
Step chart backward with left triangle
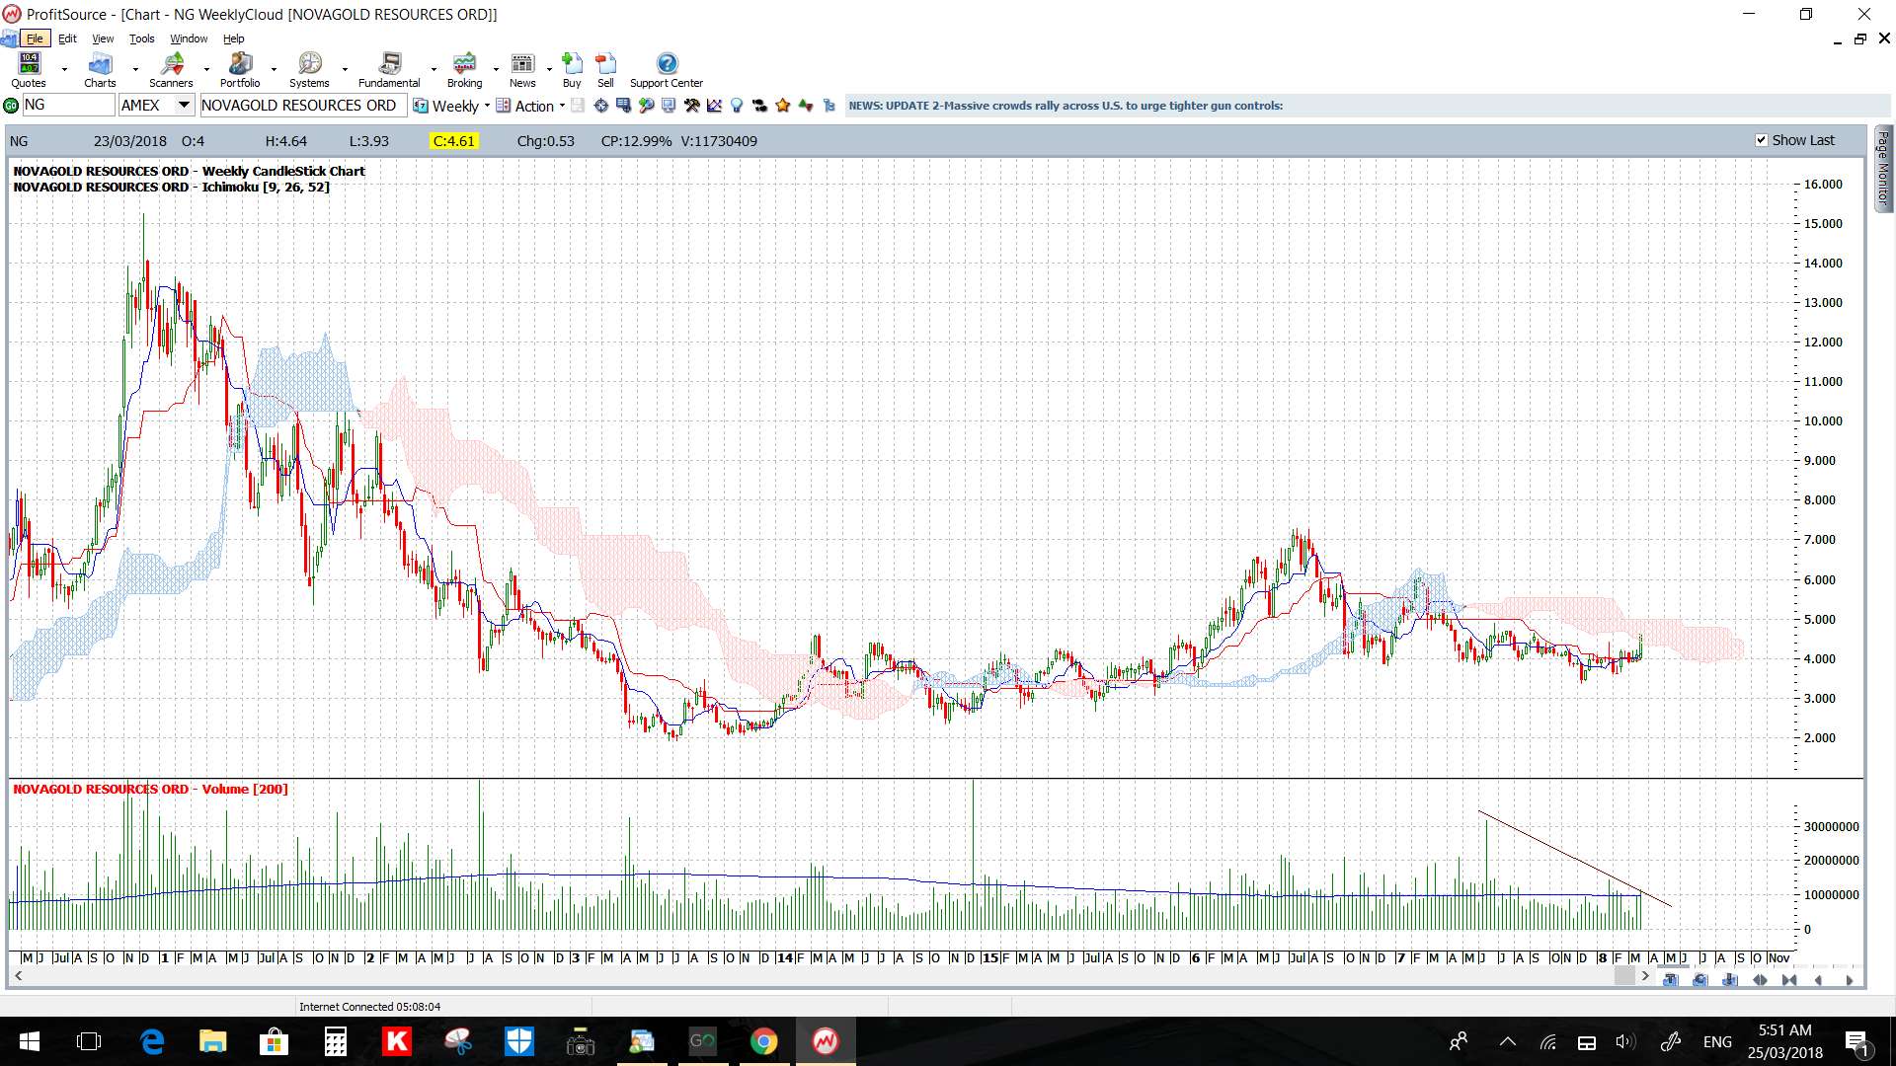point(1818,980)
